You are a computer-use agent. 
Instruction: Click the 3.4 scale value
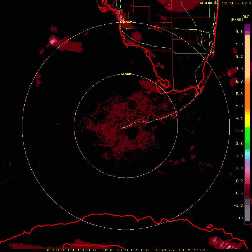click(239, 131)
